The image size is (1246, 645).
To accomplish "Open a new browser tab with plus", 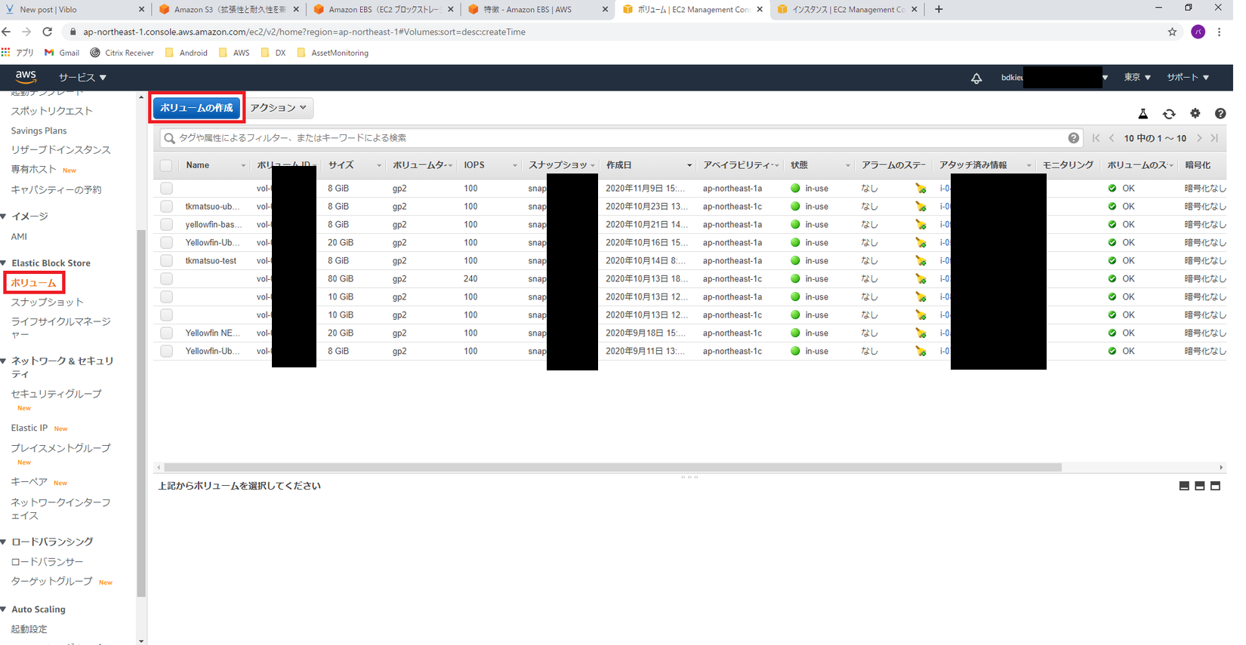I will 939,9.
